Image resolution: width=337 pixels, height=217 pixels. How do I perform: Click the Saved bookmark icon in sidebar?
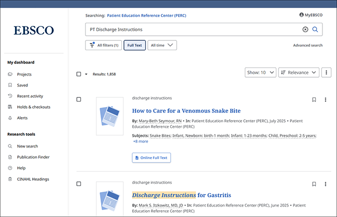pyautogui.click(x=10, y=85)
